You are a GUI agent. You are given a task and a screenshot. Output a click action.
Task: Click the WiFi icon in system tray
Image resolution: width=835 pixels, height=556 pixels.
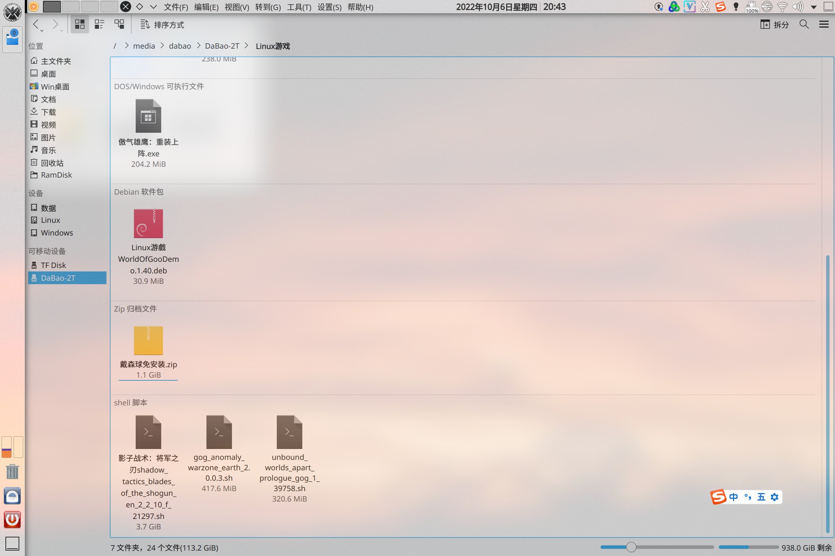[x=781, y=7]
